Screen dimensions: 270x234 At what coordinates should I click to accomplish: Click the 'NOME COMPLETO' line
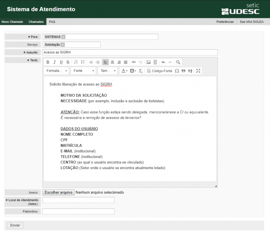(x=77, y=134)
